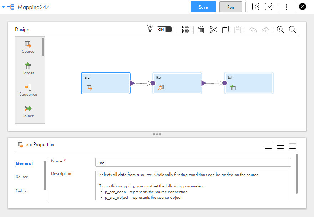Cut the selected transformation with scissors

pos(213,30)
